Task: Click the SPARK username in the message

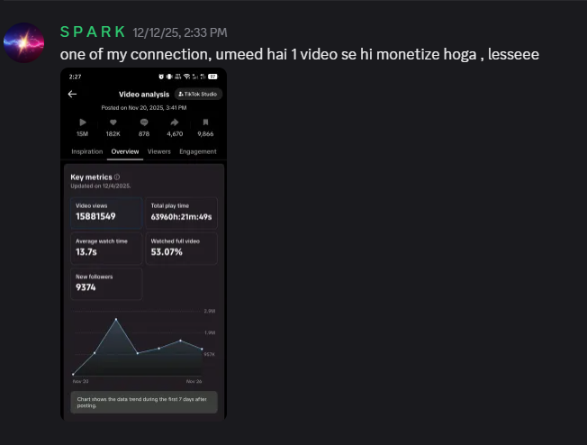Action: (x=93, y=32)
